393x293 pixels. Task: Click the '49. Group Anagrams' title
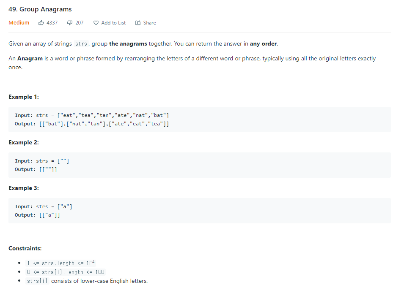(x=40, y=9)
